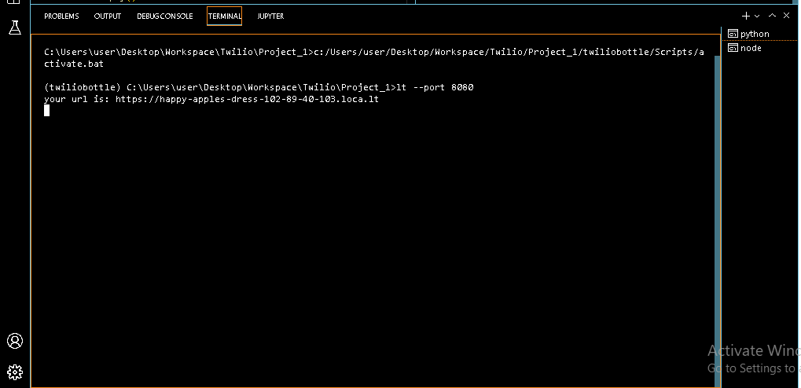This screenshot has height=388, width=801.
Task: Switch to the OUTPUT tab
Action: [107, 16]
